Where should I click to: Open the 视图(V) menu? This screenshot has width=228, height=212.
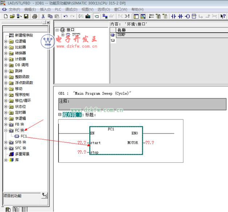coord(87,9)
